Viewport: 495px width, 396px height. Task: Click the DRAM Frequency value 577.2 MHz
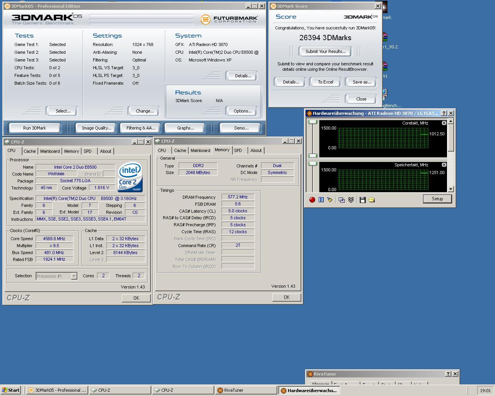pyautogui.click(x=238, y=197)
